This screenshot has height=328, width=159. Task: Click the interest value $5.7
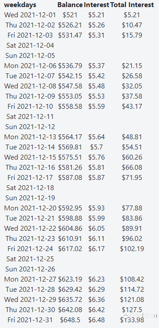tap(96, 147)
